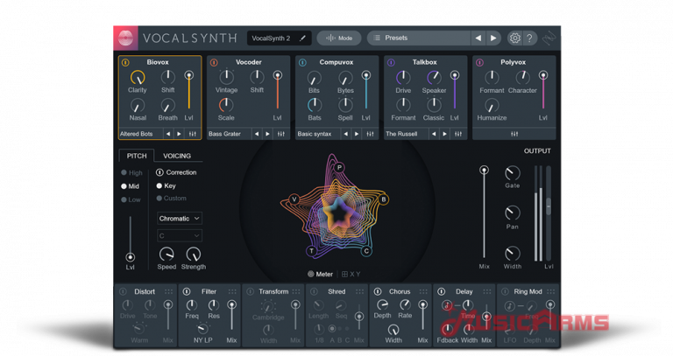Click the help question mark icon
The height and width of the screenshot is (356, 673).
point(529,38)
